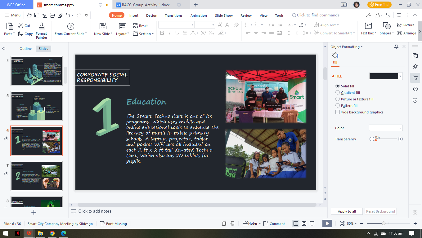Click the status bar slideshow play button
Viewport: 422px width, 238px height.
(x=327, y=223)
